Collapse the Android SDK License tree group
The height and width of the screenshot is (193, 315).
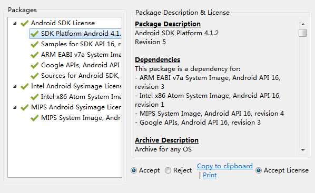(15, 24)
